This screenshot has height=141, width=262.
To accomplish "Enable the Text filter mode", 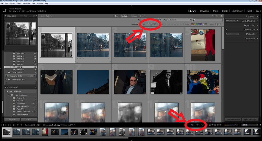I will point(116,16).
